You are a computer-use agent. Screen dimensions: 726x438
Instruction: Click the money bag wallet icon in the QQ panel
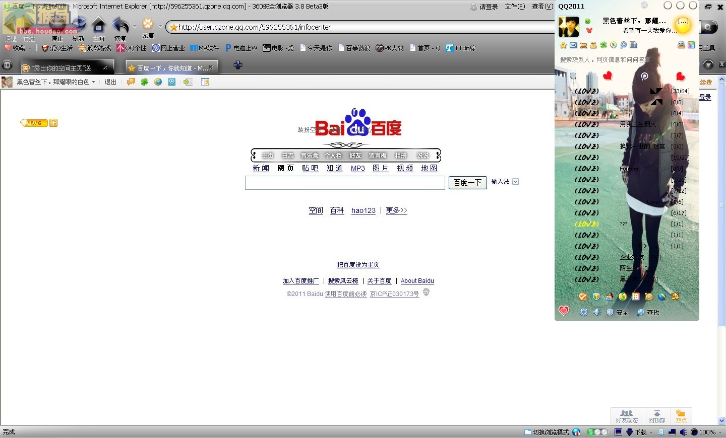click(x=593, y=45)
